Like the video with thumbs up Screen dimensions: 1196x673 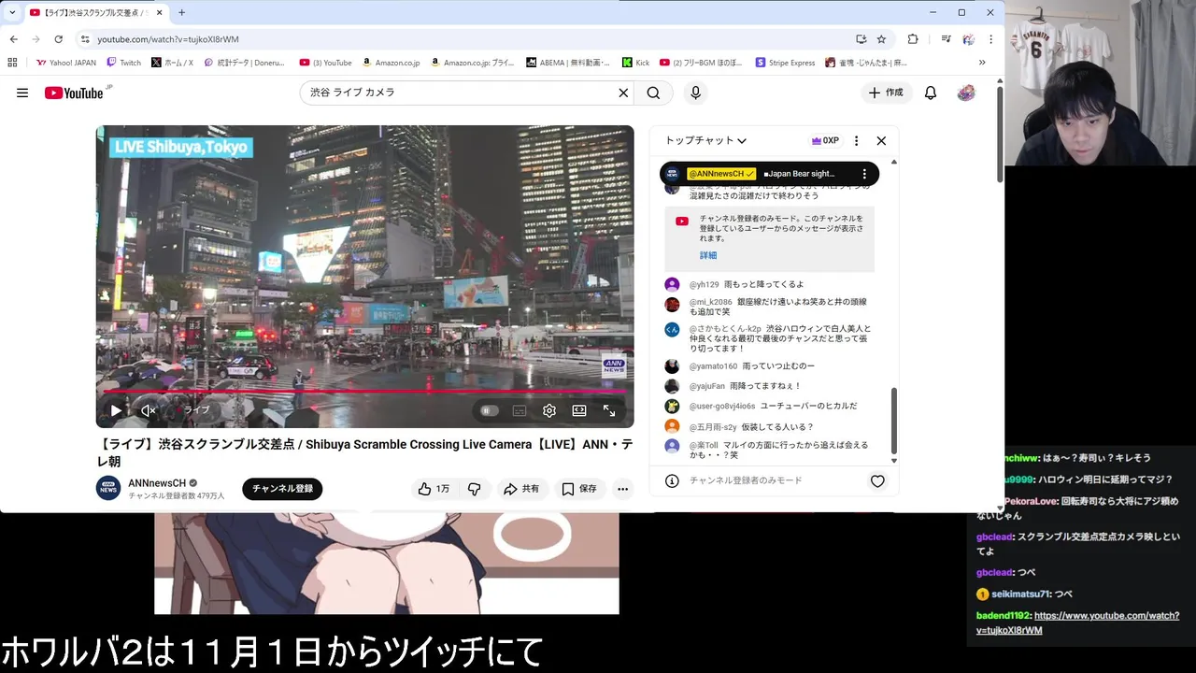tap(434, 489)
